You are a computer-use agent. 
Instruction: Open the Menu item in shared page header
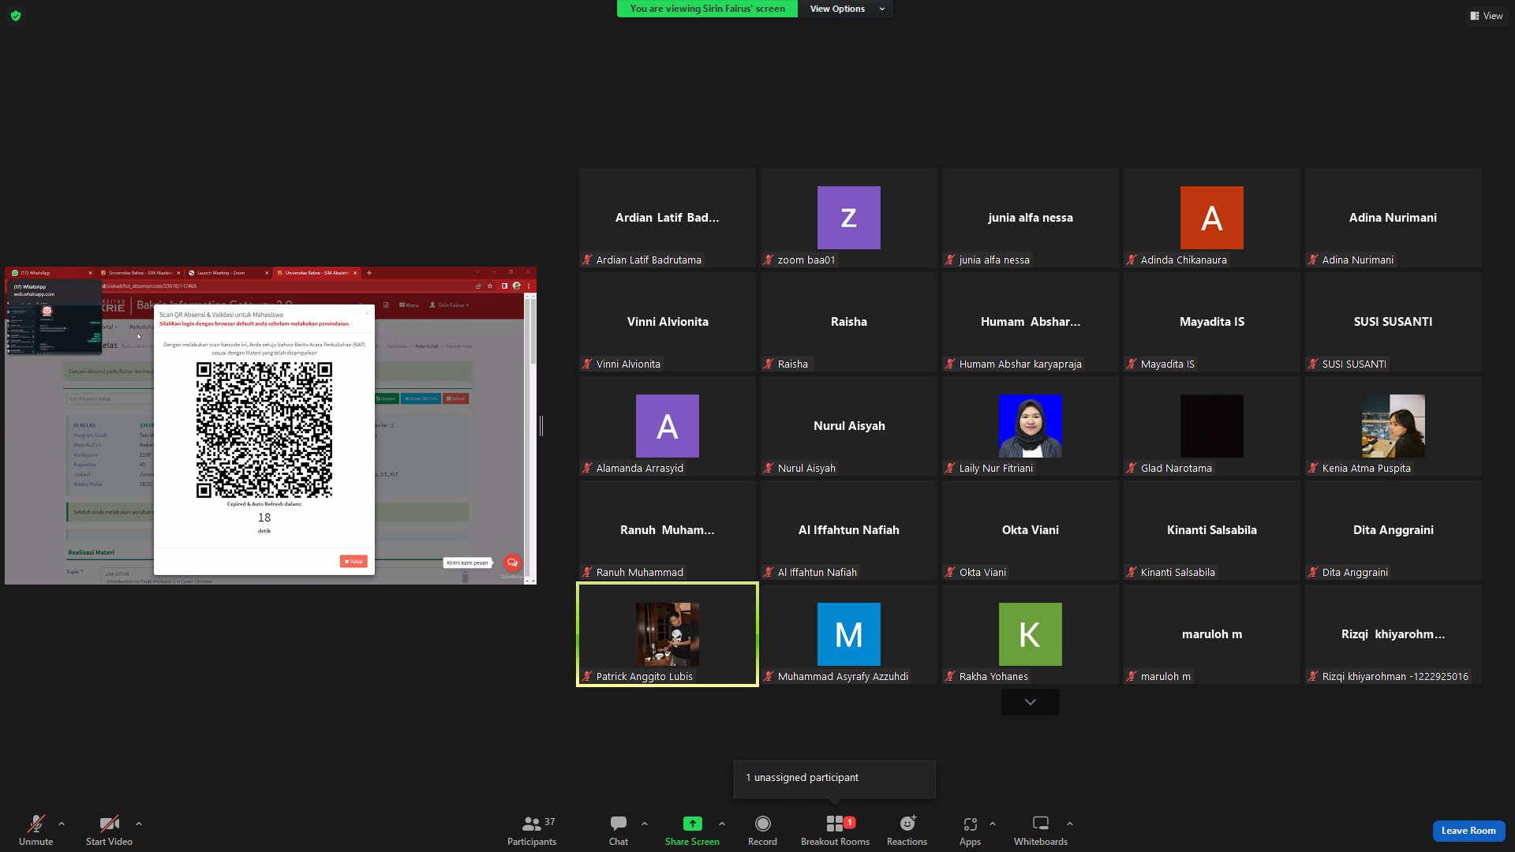click(409, 305)
